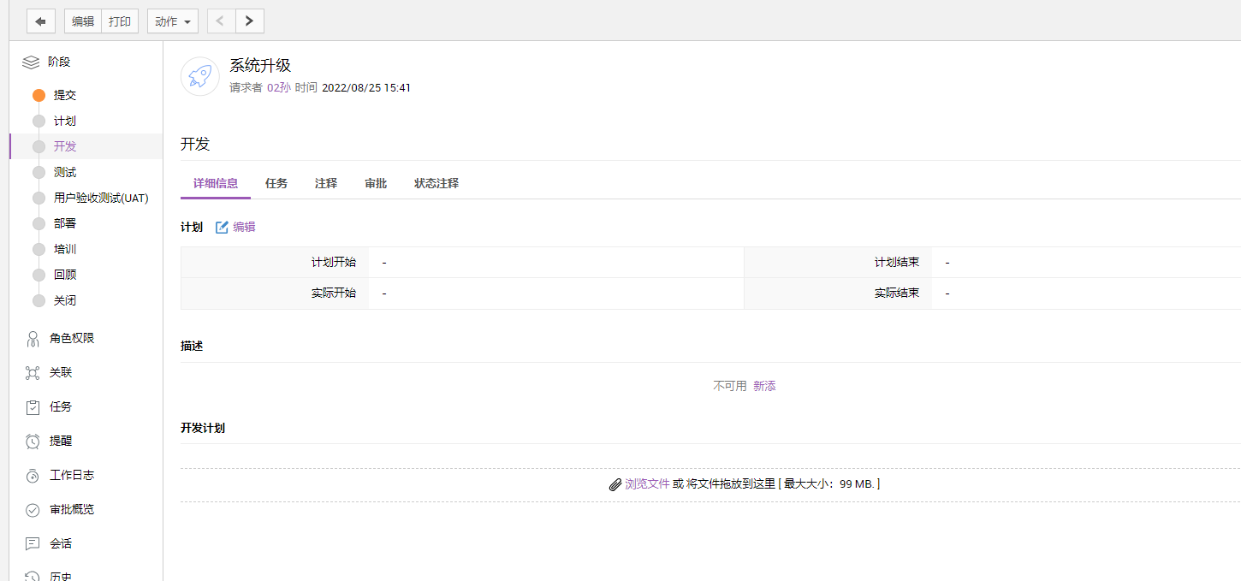Screen dimensions: 1241x581
Task: Click 新添 link under 描述
Action: click(x=764, y=386)
